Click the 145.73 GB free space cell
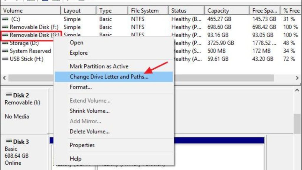 tap(264, 19)
